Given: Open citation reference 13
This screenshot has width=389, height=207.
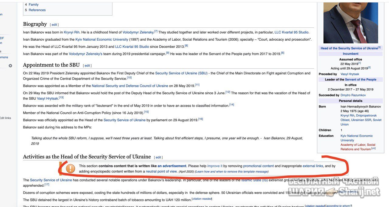Looking at the screenshot, I should pyautogui.click(x=61, y=97).
